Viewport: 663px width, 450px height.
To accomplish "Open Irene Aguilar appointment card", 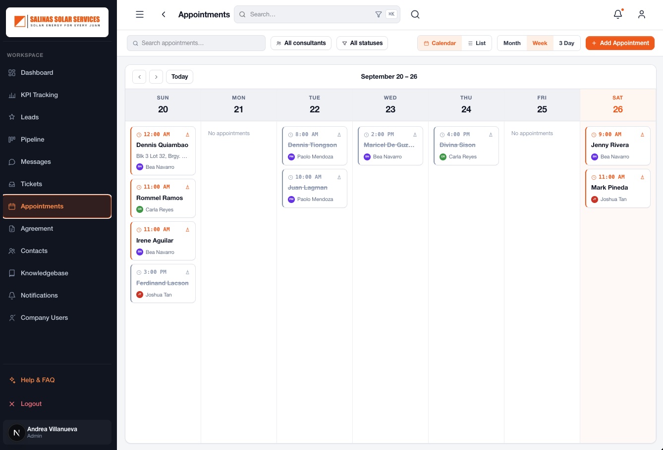I will (x=163, y=241).
